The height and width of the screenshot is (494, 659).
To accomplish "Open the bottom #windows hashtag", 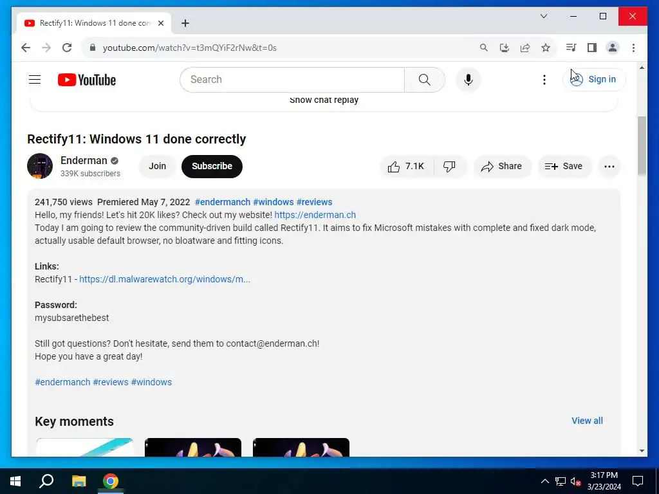I will click(x=151, y=382).
